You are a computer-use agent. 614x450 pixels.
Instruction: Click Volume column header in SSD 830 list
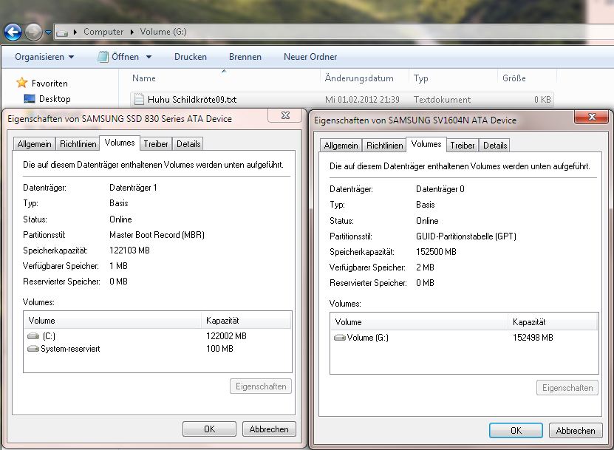(x=113, y=321)
